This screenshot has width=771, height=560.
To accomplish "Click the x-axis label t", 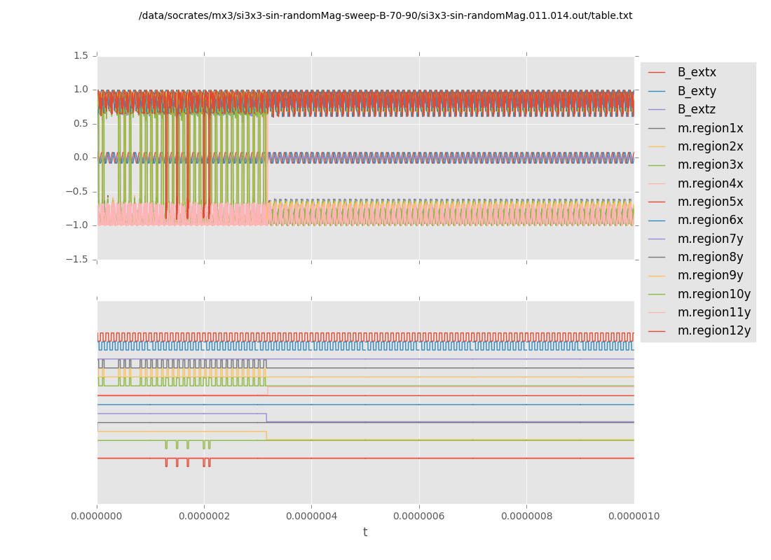I will [365, 532].
